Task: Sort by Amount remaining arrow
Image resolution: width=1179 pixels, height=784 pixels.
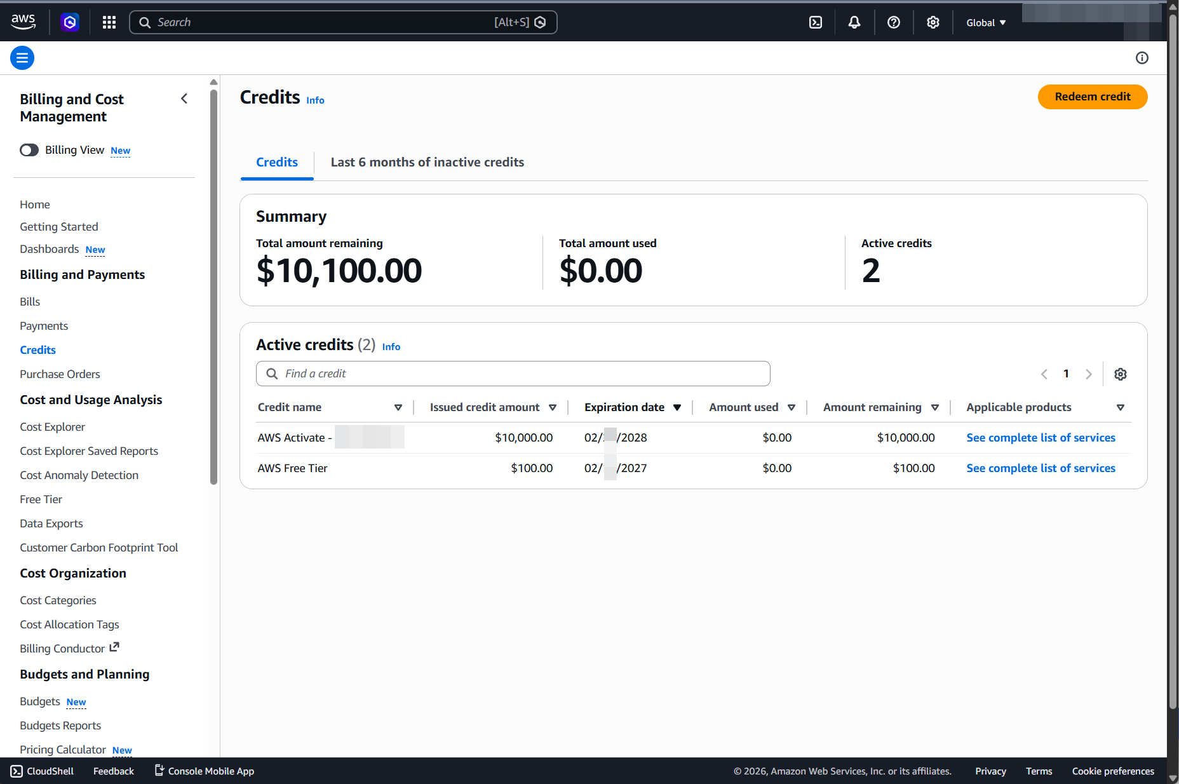Action: (935, 407)
